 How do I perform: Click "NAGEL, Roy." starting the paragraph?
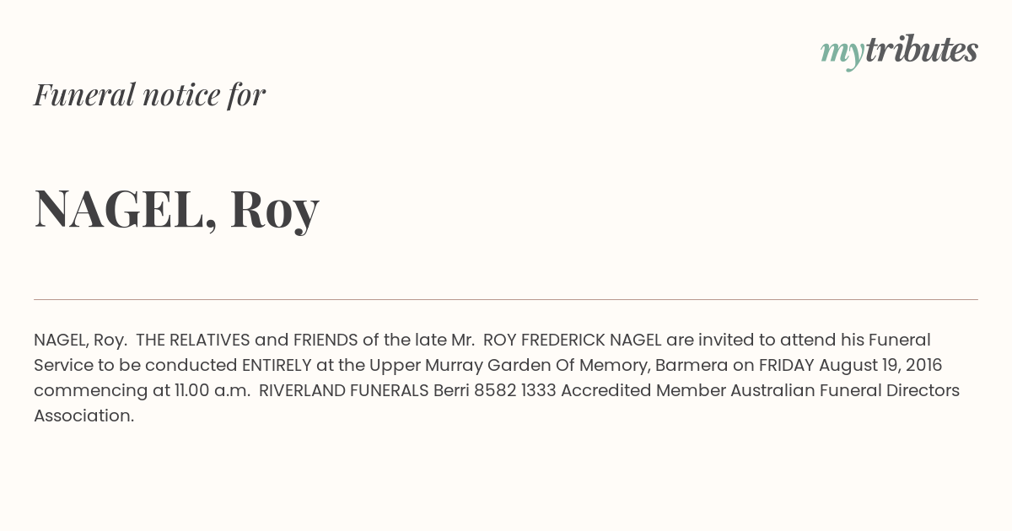point(81,340)
